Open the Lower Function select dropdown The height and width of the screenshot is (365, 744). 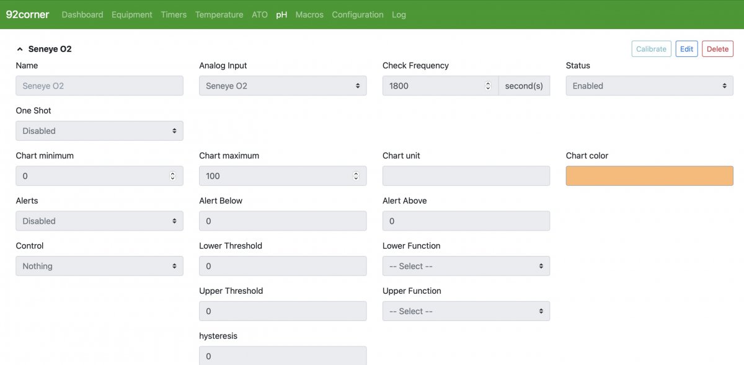[x=466, y=266]
